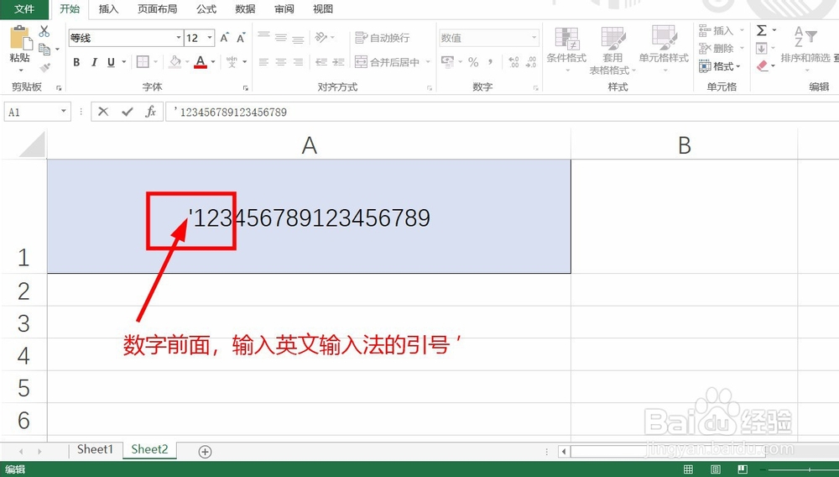The image size is (839, 477).
Task: Apply comma style
Action: tap(490, 62)
